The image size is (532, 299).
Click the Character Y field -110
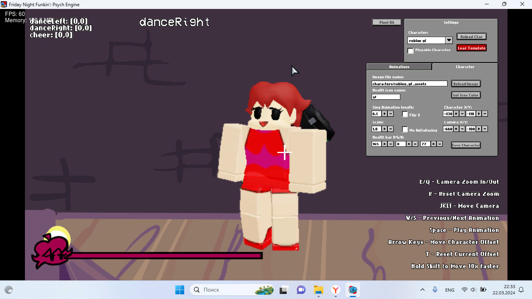(x=470, y=114)
